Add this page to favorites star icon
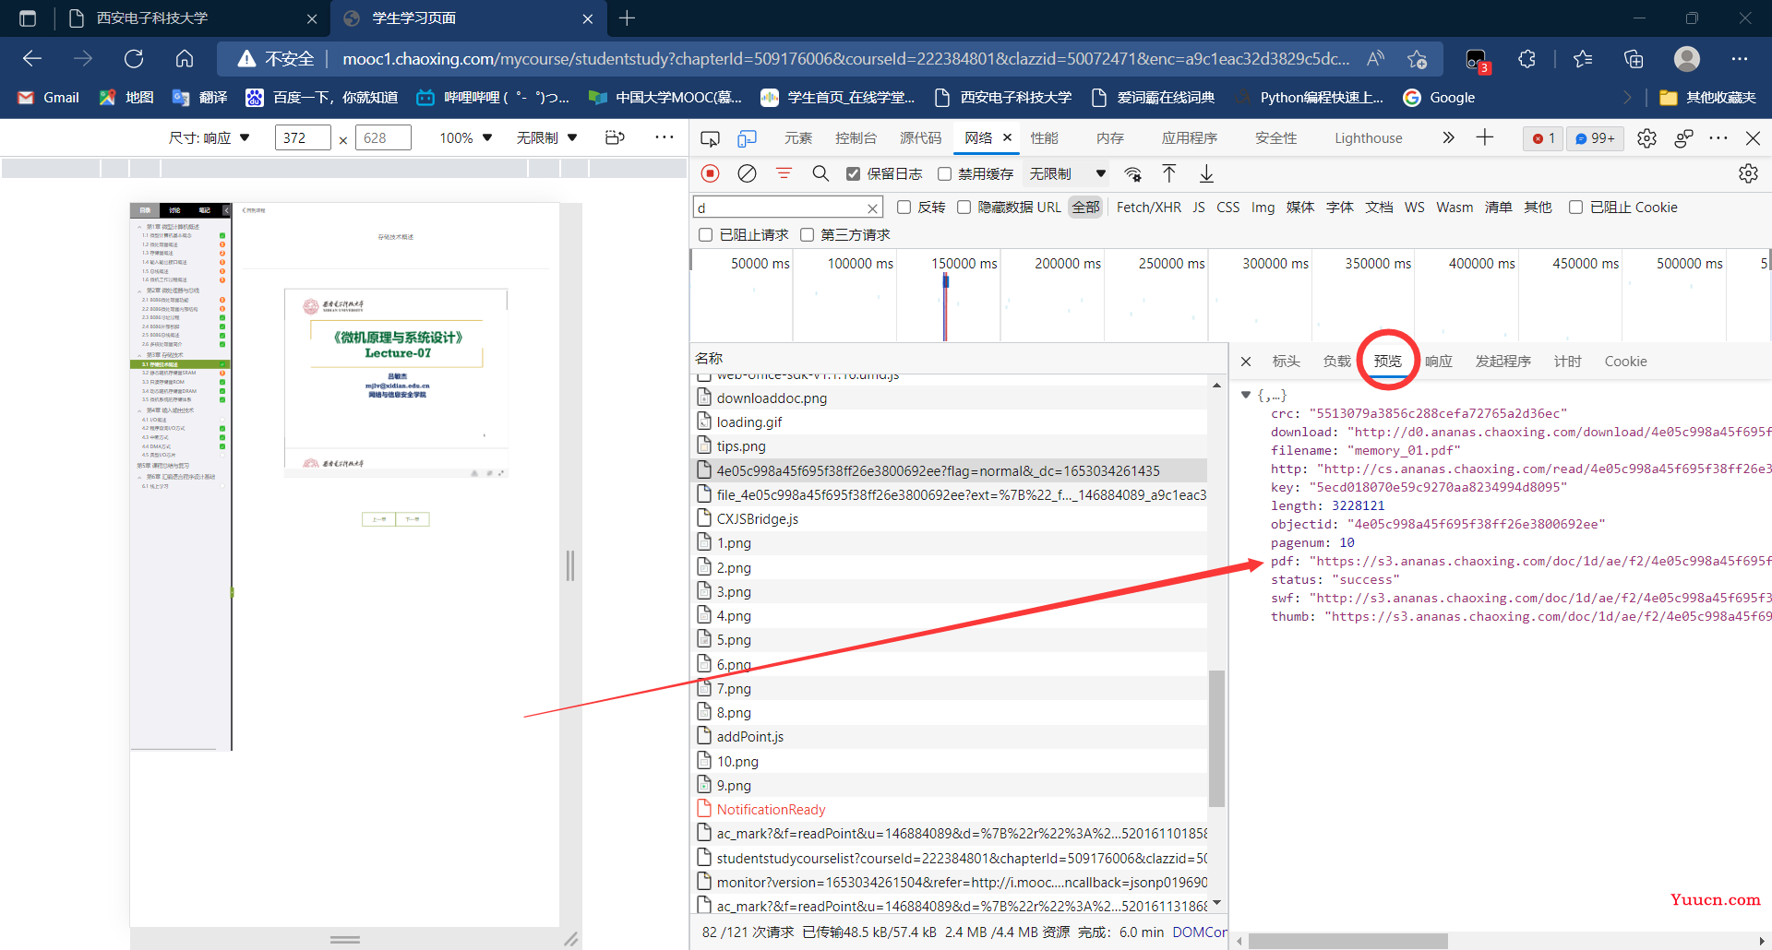1772x950 pixels. (1418, 59)
